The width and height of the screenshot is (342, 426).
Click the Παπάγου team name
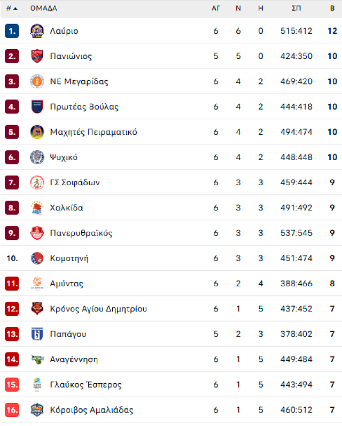(68, 334)
